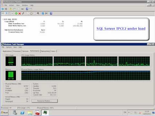This screenshot has height=116, width=155.
Task: Click the first CPU Usage History graph
Action: (37, 61)
